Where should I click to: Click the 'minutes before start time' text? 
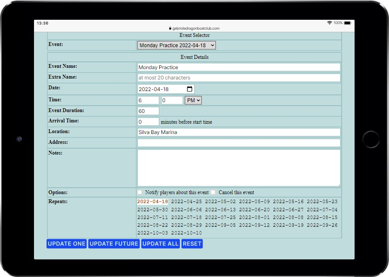click(x=186, y=122)
